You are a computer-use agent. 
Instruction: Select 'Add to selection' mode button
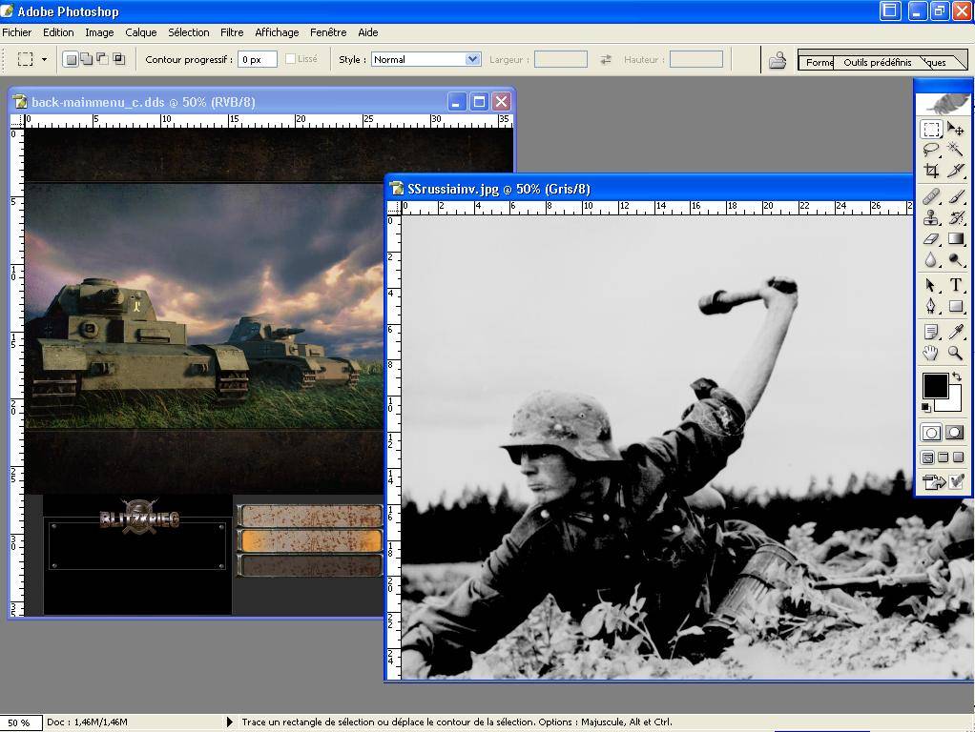(x=86, y=59)
